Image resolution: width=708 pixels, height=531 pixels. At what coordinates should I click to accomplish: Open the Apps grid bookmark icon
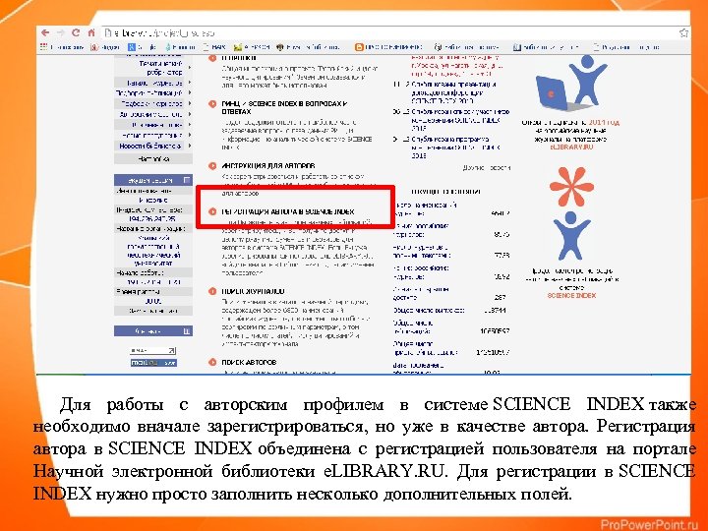click(x=44, y=46)
